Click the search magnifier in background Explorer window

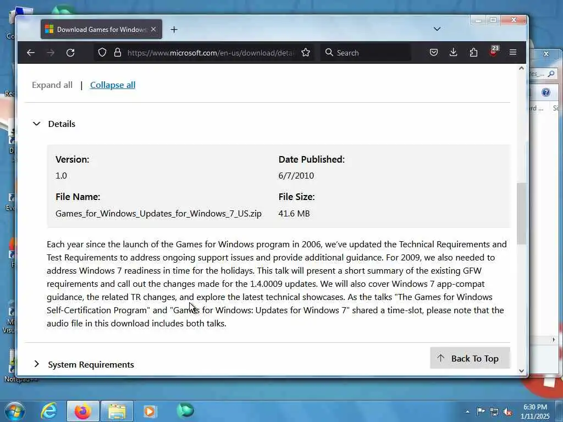[551, 74]
